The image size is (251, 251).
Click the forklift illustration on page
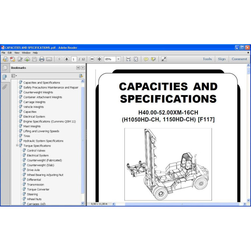point(168,164)
